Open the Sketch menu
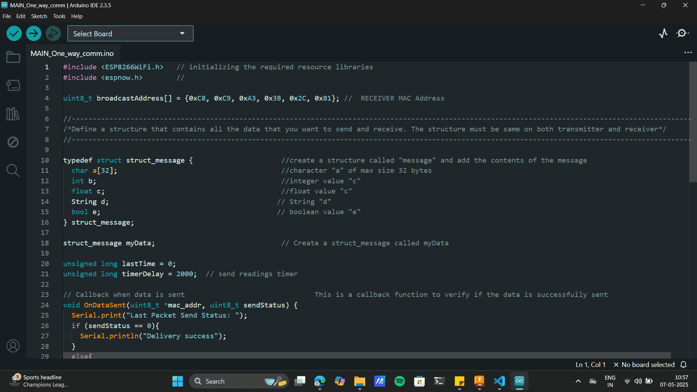Screen dimensions: 697x392 [x=39, y=16]
